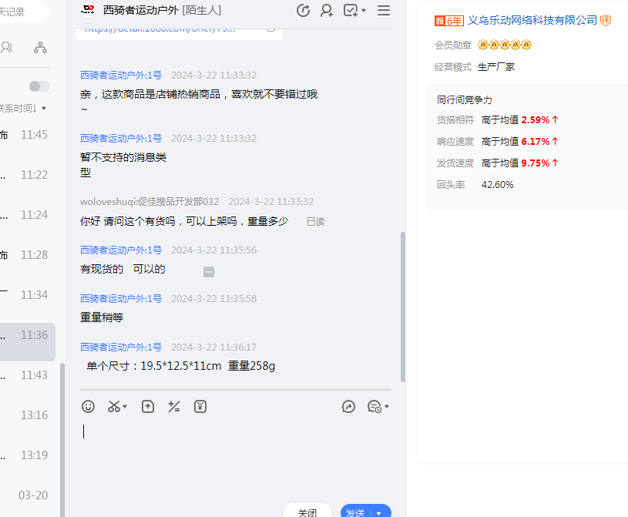Screen dimensions: 628x517
Task: Click the chat history refresh icon in header
Action: click(303, 11)
